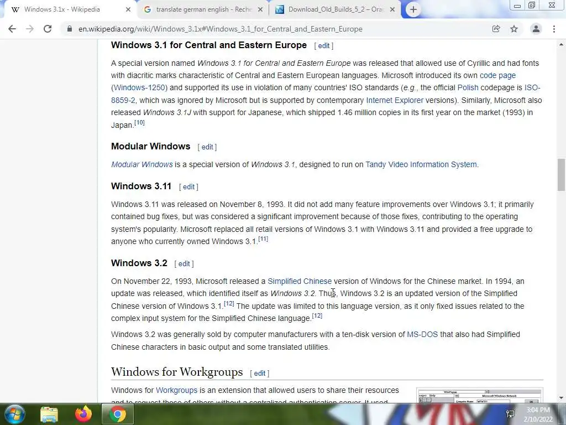Follow the Workgroups link
Image resolution: width=566 pixels, height=425 pixels.
[x=176, y=390]
